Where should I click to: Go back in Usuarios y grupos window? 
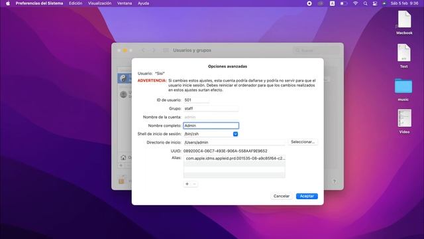click(x=143, y=50)
